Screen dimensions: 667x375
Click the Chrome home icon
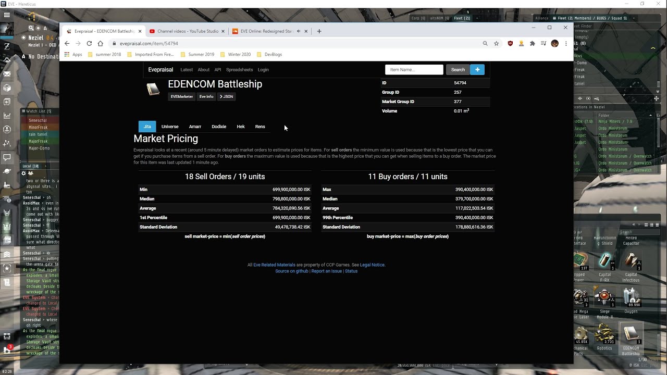[x=101, y=44]
